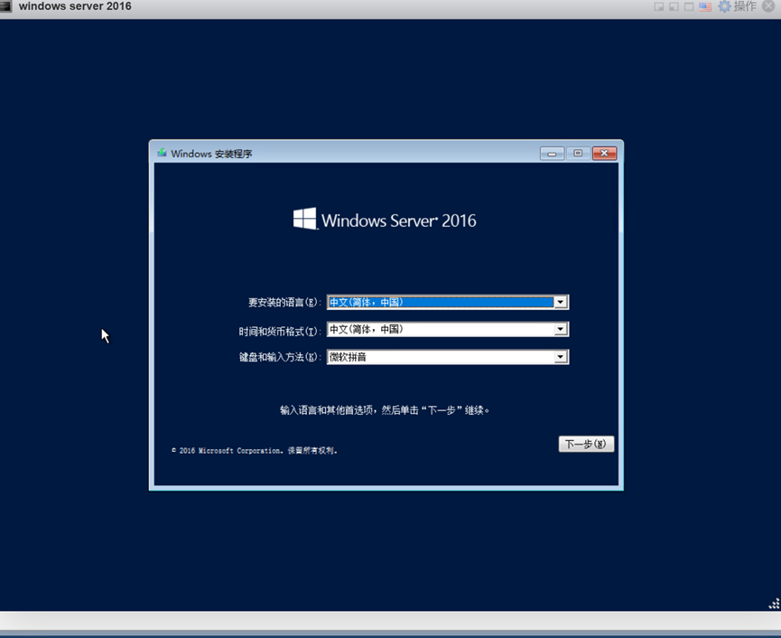The width and height of the screenshot is (781, 638).
Task: Expand the 要安装的语言 dropdown arrow
Action: tap(561, 302)
